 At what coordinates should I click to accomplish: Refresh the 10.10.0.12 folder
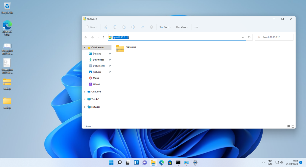(249, 37)
